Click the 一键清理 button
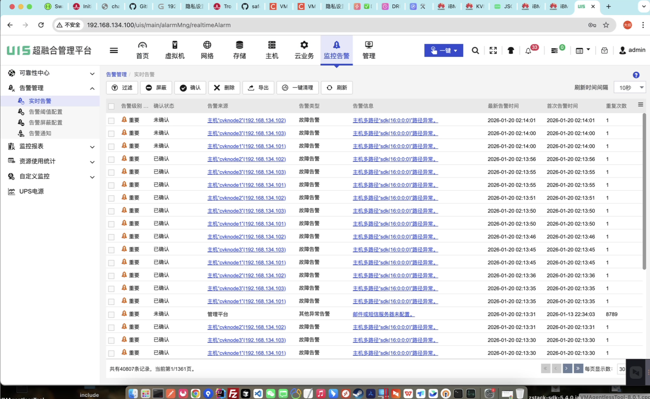 [298, 87]
